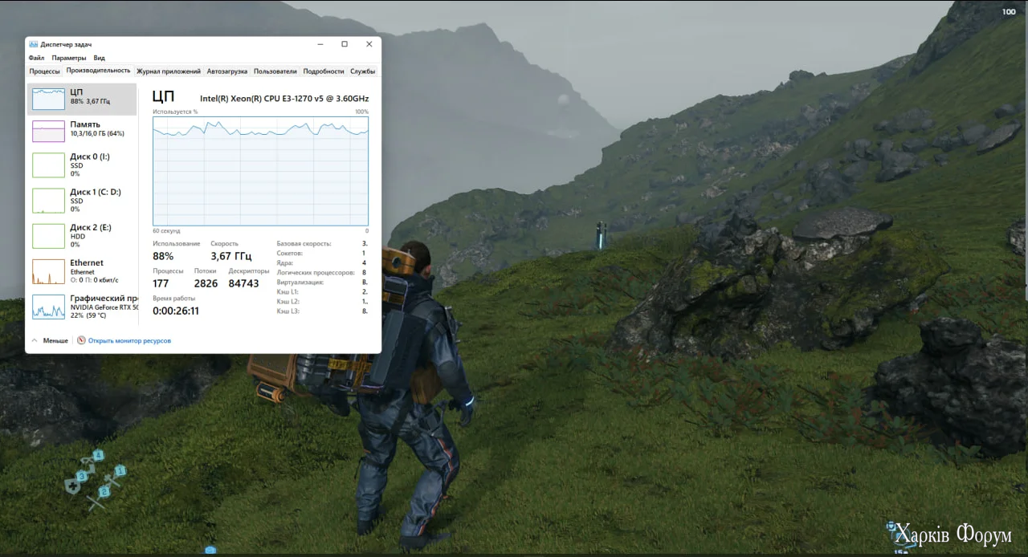Click the resource monitor gauge icon
Screen dimensions: 1028x557
(81, 340)
